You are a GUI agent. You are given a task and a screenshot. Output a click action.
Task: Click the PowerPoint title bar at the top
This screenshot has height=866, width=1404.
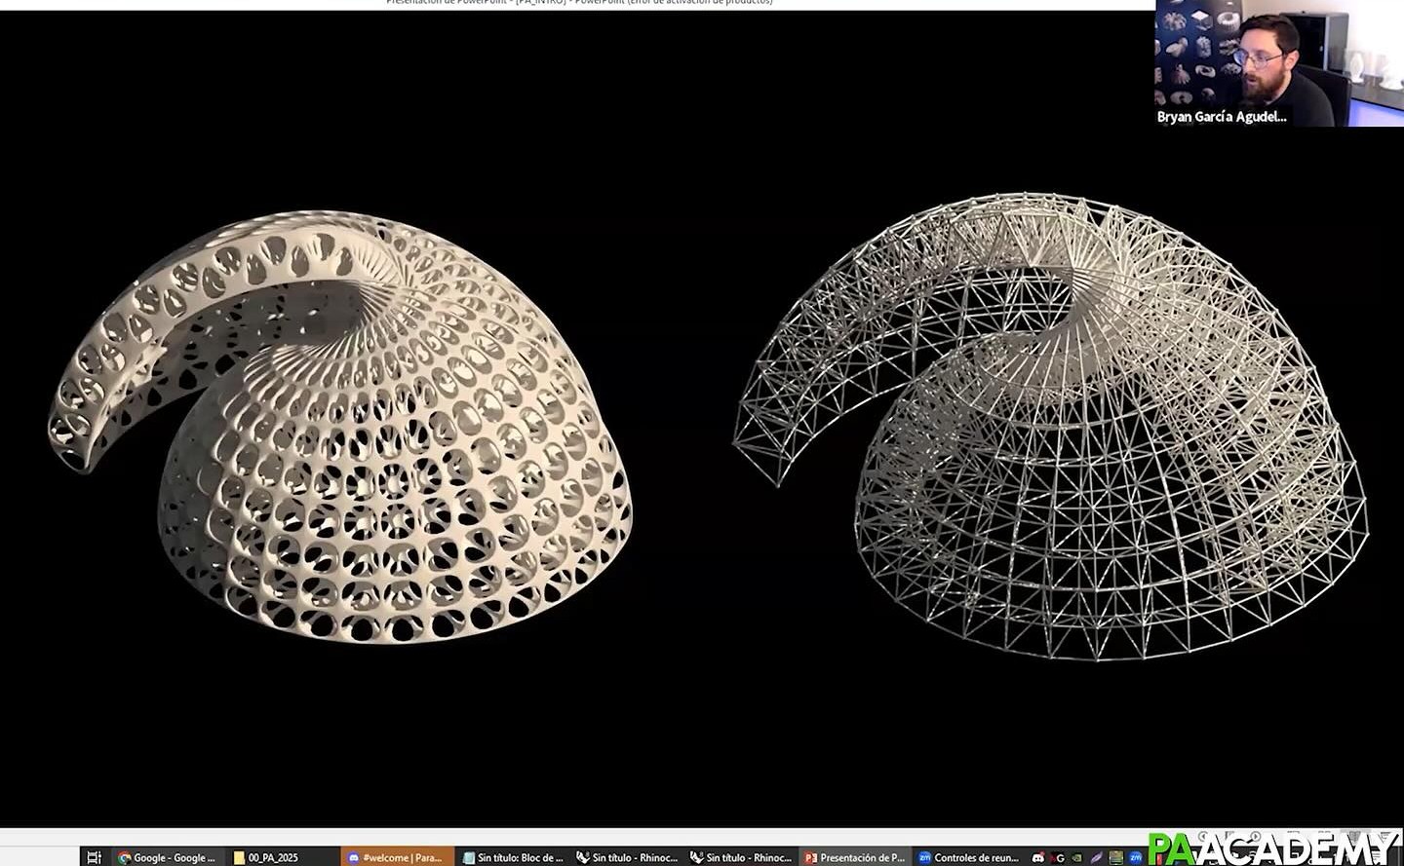tap(580, 2)
